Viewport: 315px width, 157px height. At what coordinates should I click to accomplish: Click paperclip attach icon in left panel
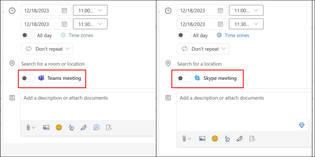pyautogui.click(x=28, y=128)
